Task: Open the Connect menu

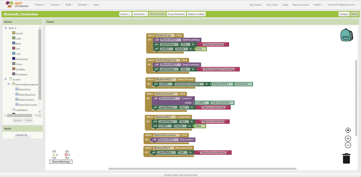Action: [55, 5]
